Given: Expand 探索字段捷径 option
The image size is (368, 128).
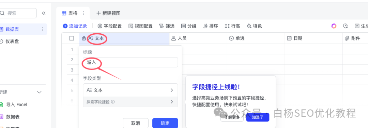Looking at the screenshot, I should [131, 102].
